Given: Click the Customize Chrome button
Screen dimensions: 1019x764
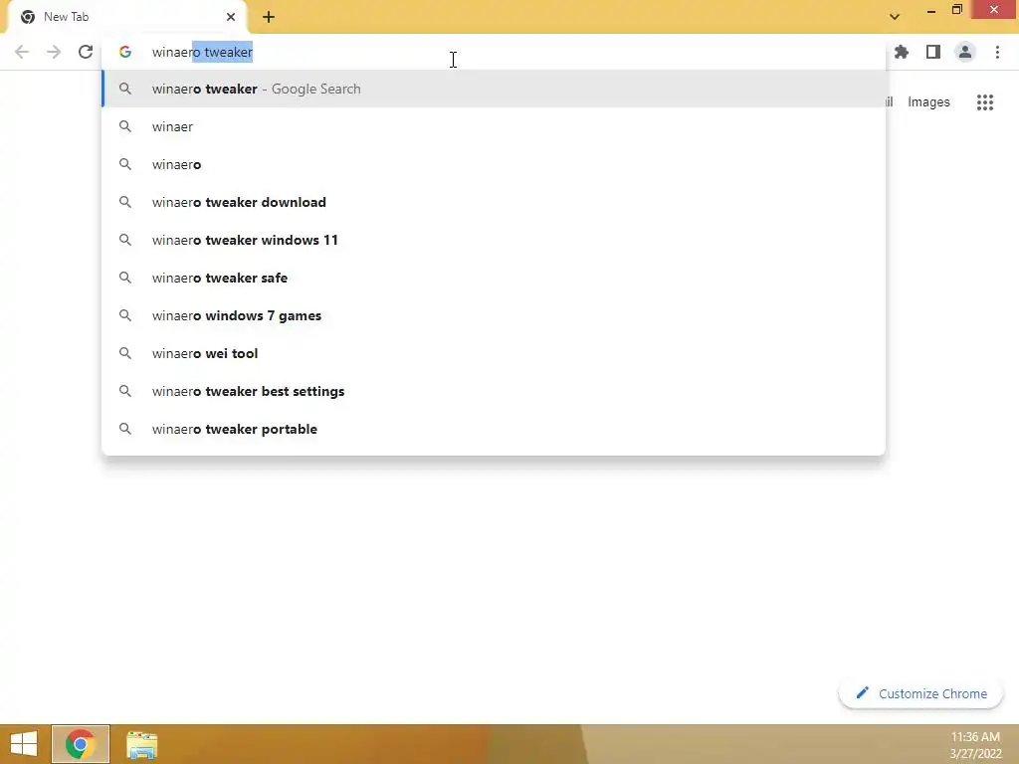Looking at the screenshot, I should (x=920, y=693).
